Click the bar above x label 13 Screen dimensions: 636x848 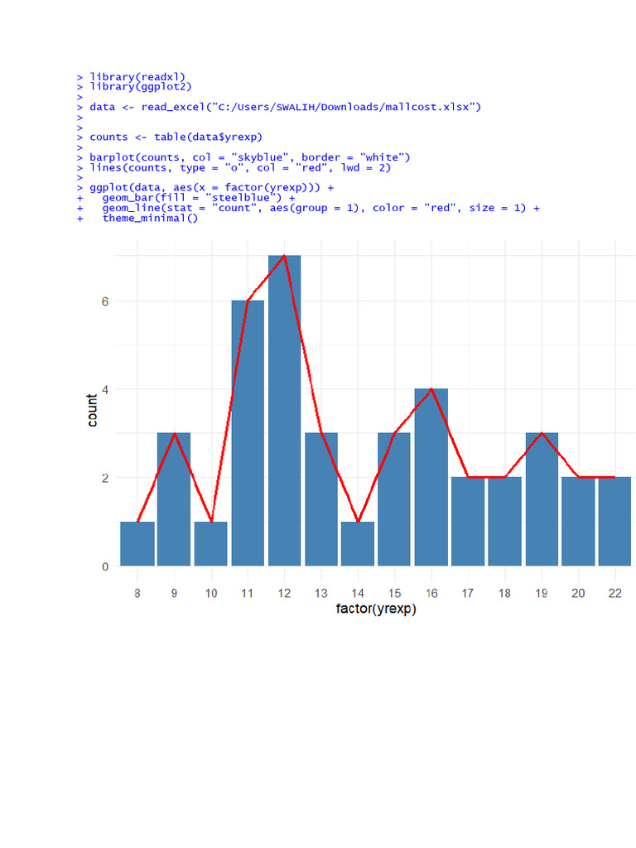pyautogui.click(x=321, y=499)
